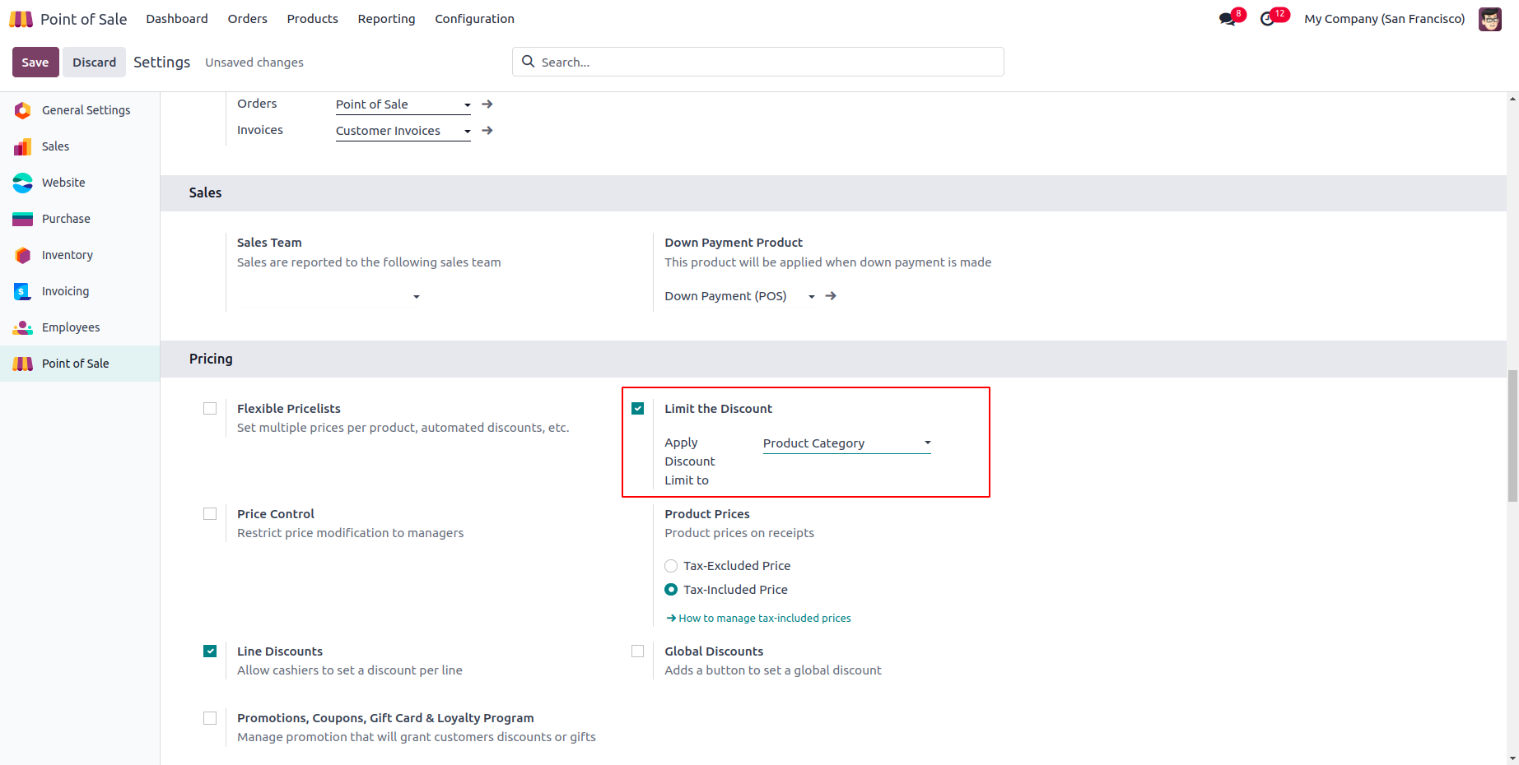The height and width of the screenshot is (765, 1519).
Task: Open the Inventory settings sidebar icon
Action: [x=23, y=255]
